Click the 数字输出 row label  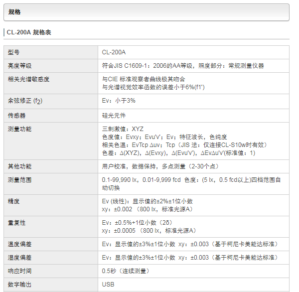tap(19, 285)
